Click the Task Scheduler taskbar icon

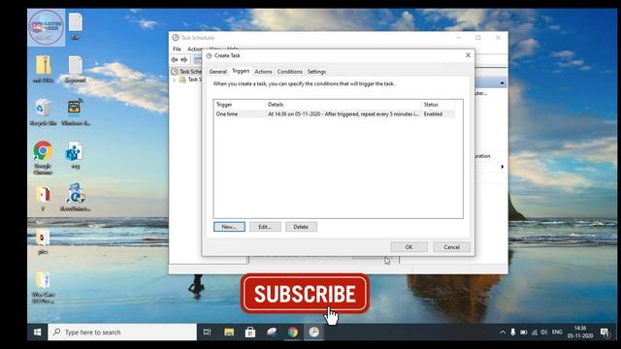click(x=313, y=332)
